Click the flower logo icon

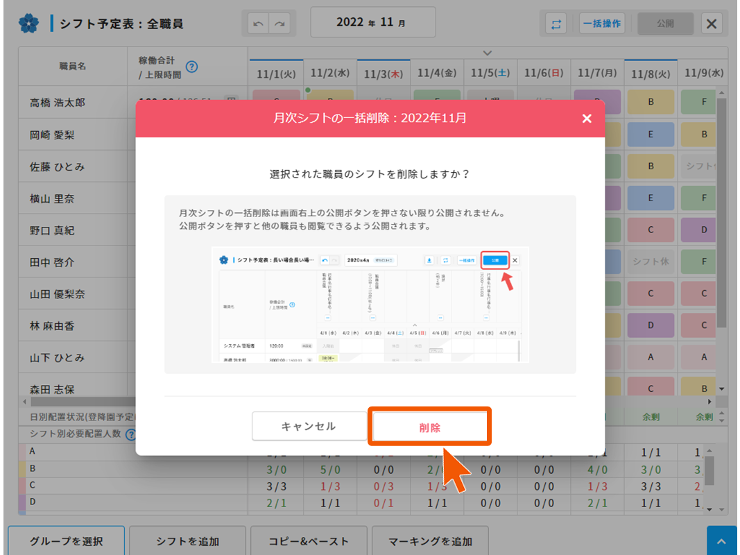28,24
